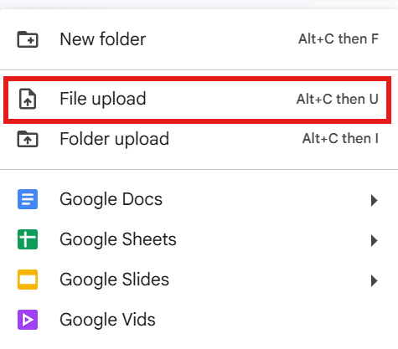Open the Google Sheets menu item
Viewport: 398px width, 349px height.
pos(199,239)
